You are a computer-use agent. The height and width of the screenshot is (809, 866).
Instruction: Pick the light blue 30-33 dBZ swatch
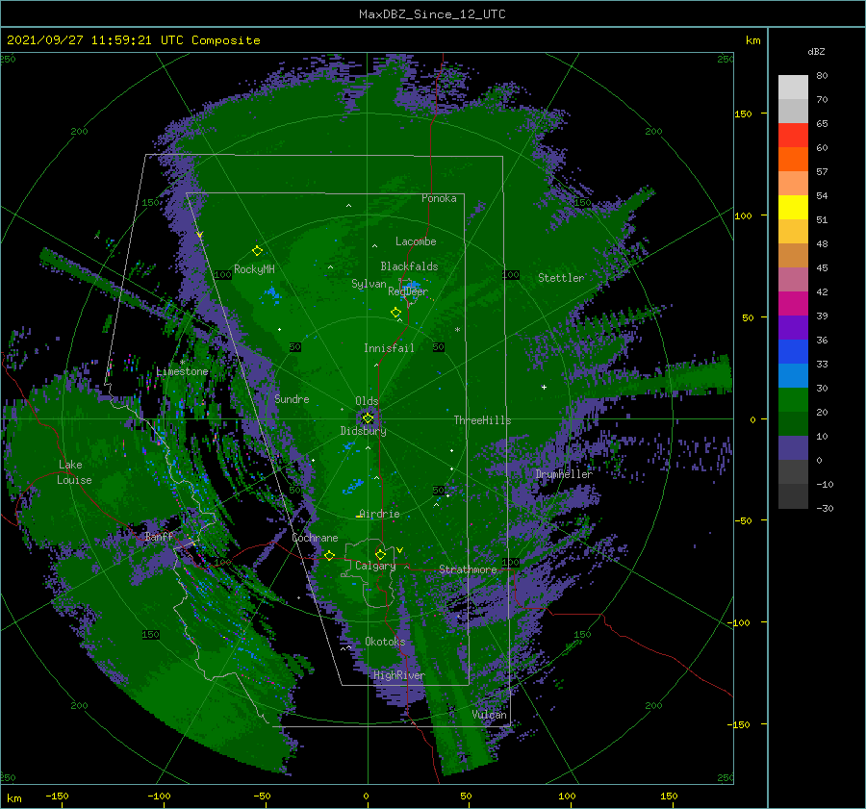point(793,375)
